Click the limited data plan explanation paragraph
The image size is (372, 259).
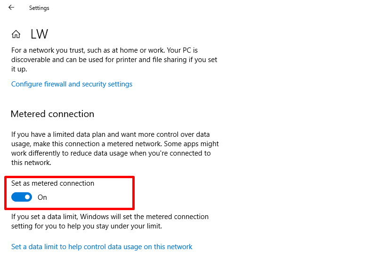point(115,149)
